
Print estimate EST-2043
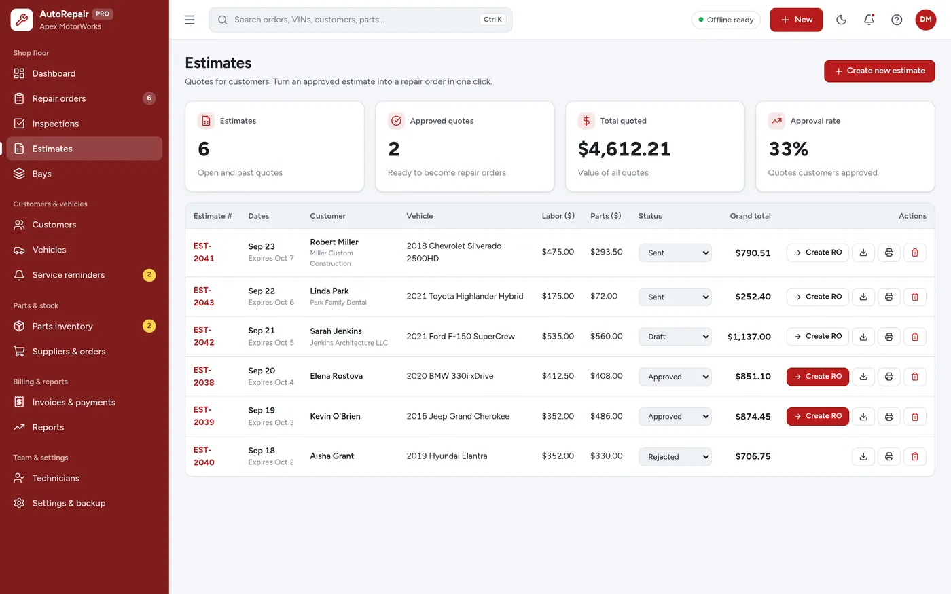tap(889, 297)
